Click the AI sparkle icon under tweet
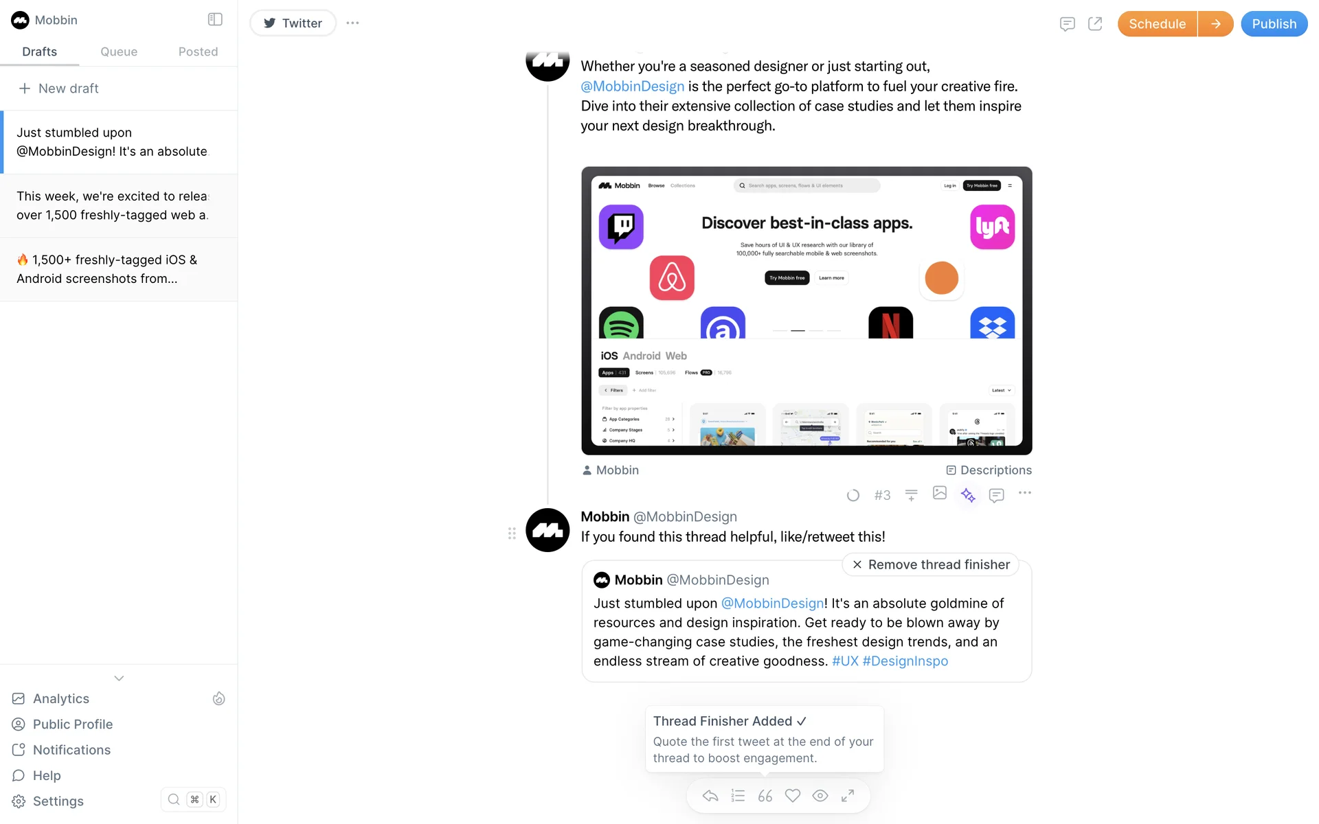 [x=968, y=495]
